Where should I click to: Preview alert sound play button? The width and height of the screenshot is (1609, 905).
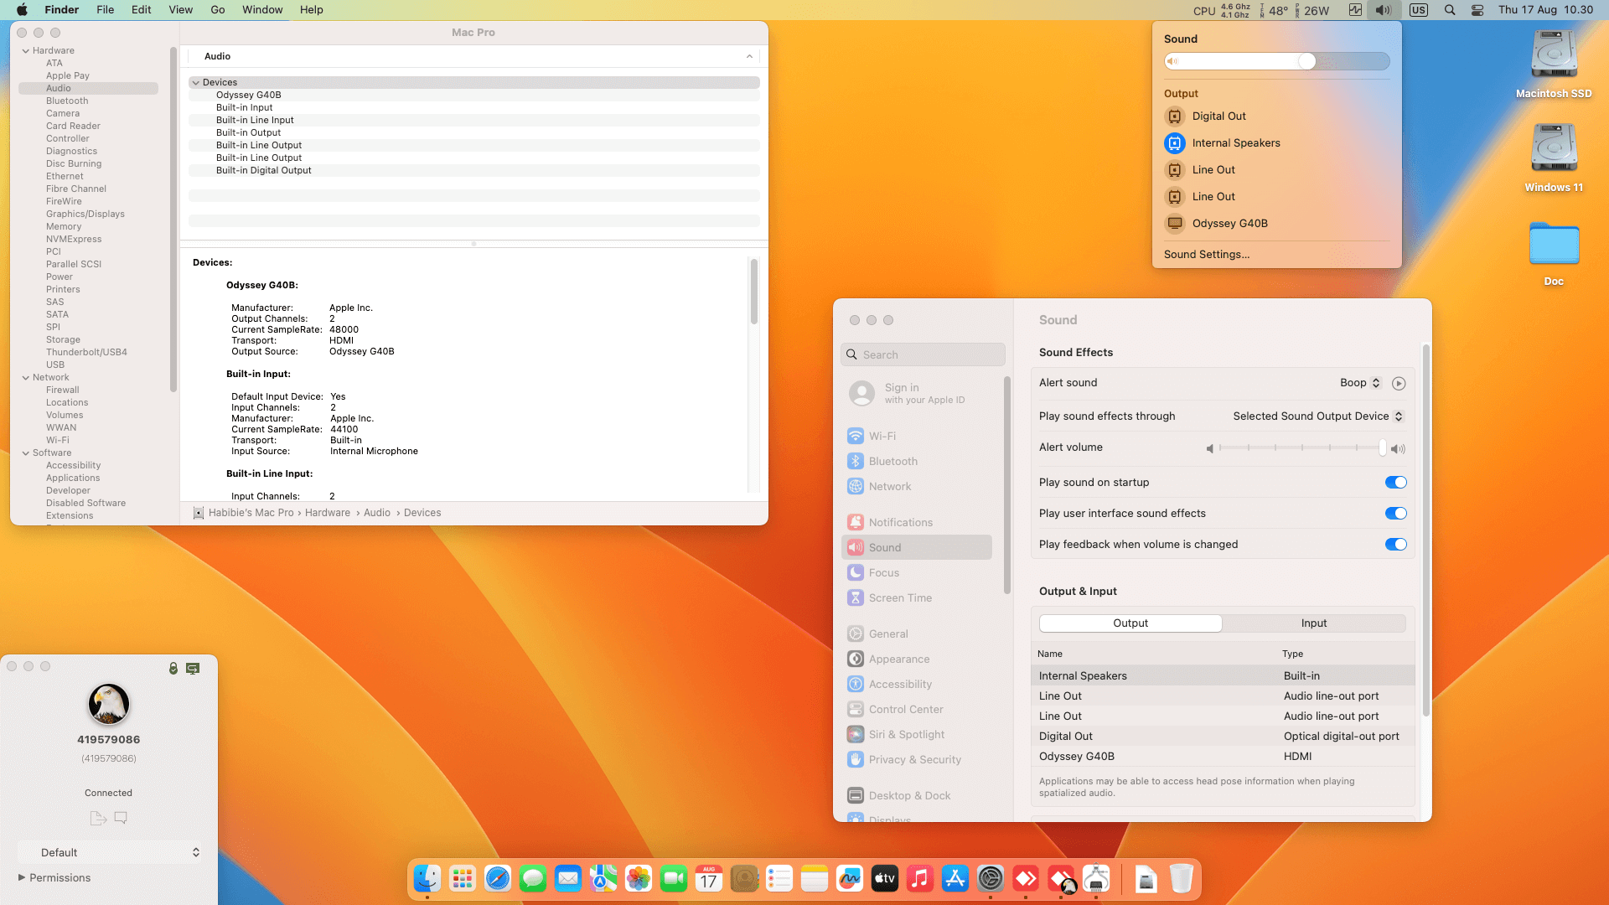(x=1399, y=383)
